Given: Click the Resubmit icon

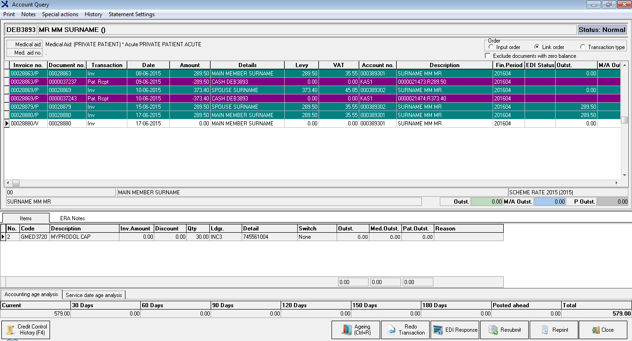Looking at the screenshot, I should [493, 330].
